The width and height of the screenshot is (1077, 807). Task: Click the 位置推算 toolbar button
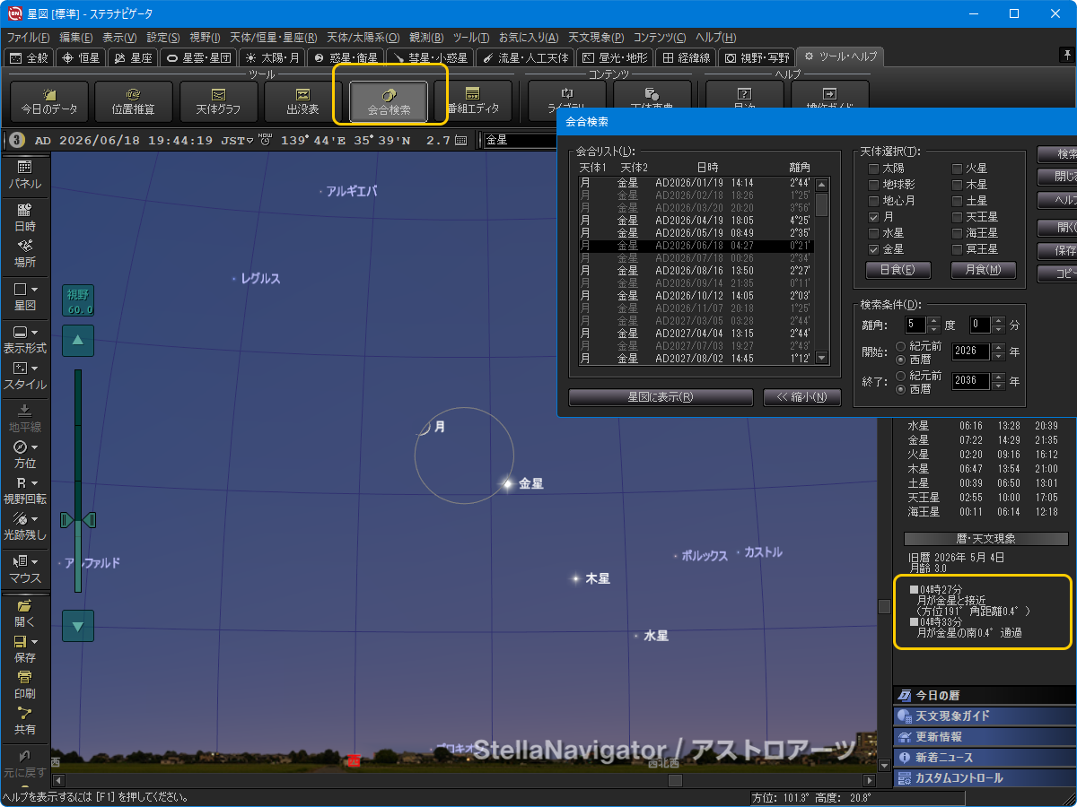click(x=133, y=101)
